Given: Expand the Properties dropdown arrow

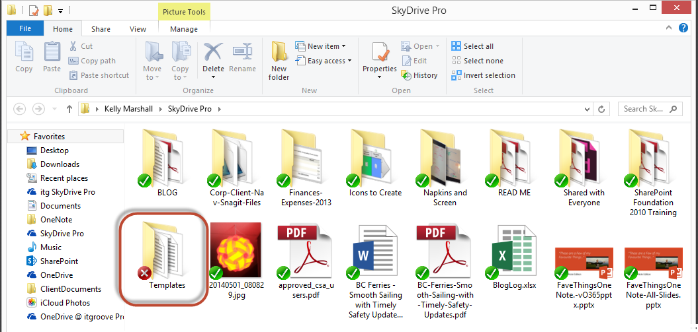Looking at the screenshot, I should tap(379, 77).
